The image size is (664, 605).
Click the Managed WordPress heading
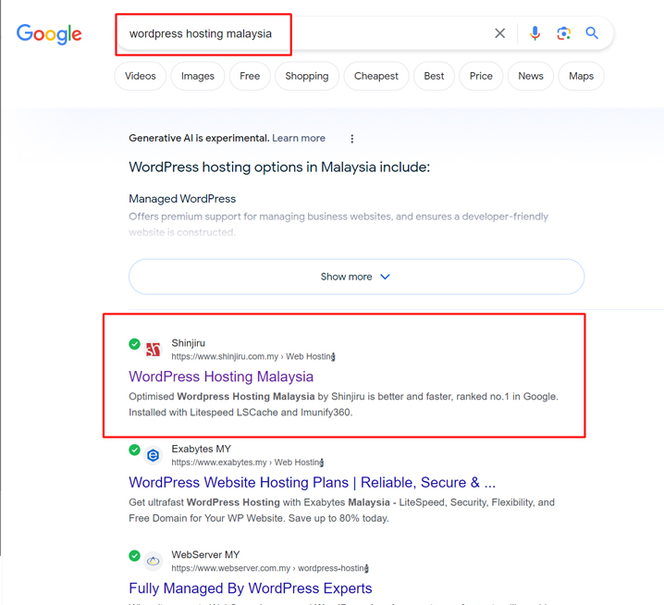tap(182, 199)
